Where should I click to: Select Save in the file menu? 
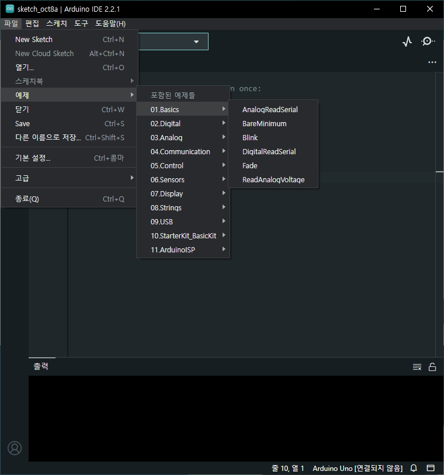(x=70, y=124)
